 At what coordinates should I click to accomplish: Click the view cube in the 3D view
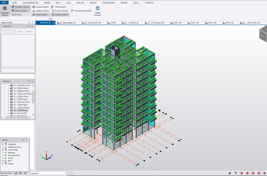(263, 34)
